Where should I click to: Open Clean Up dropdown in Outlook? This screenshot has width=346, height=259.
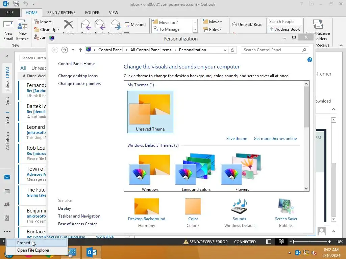pos(47,30)
